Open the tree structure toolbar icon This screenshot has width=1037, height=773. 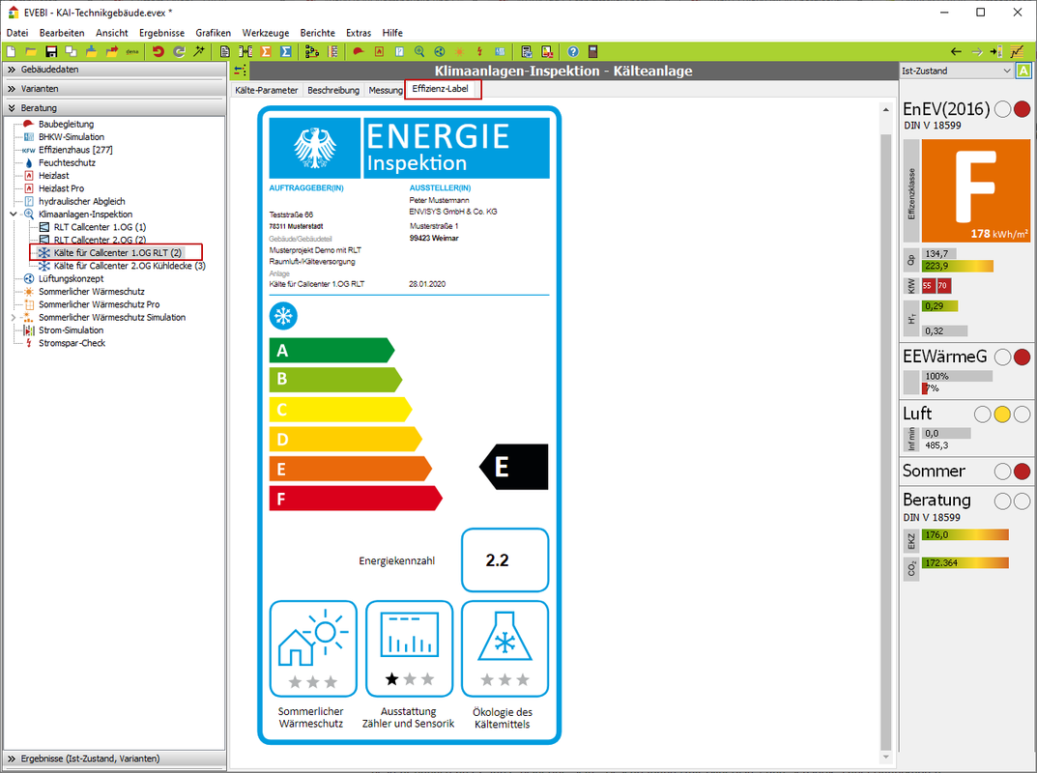point(312,51)
